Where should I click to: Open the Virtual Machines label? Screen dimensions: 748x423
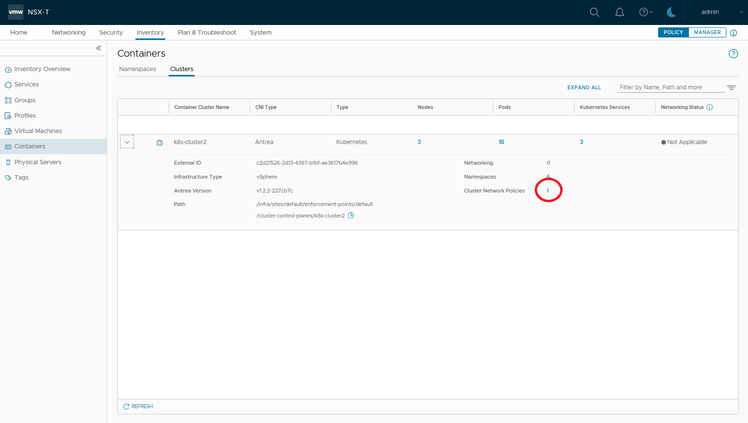point(38,131)
